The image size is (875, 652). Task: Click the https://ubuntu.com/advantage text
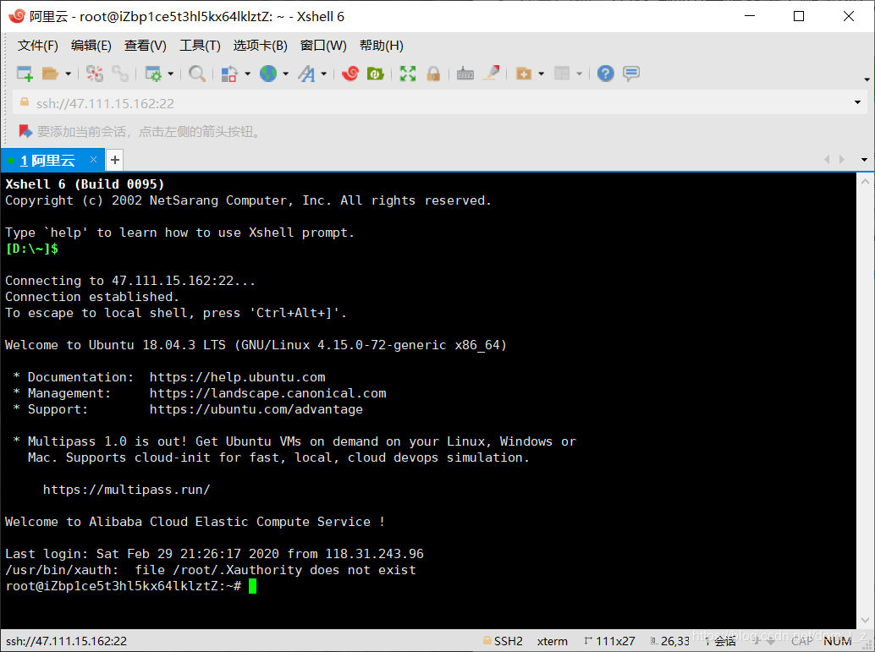(x=256, y=409)
